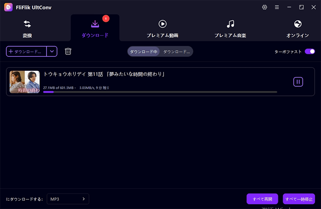Screen dimensions: 321x209
Task: Open the MP3 format dropdown
Action: (67, 199)
